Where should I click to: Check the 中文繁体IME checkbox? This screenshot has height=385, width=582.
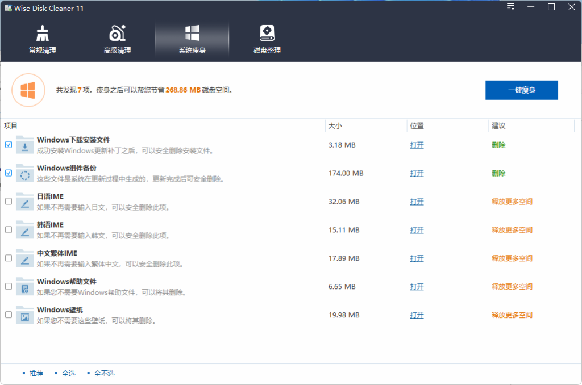click(x=9, y=258)
